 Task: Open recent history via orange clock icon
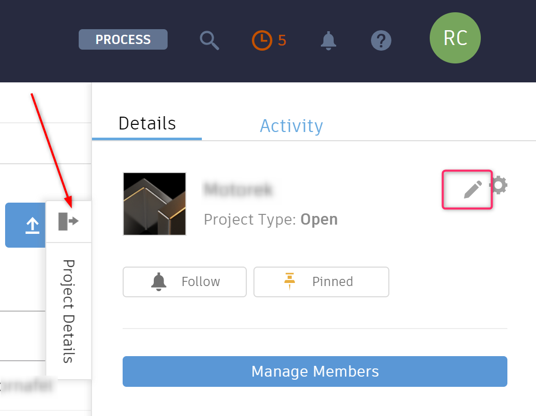[x=261, y=39]
